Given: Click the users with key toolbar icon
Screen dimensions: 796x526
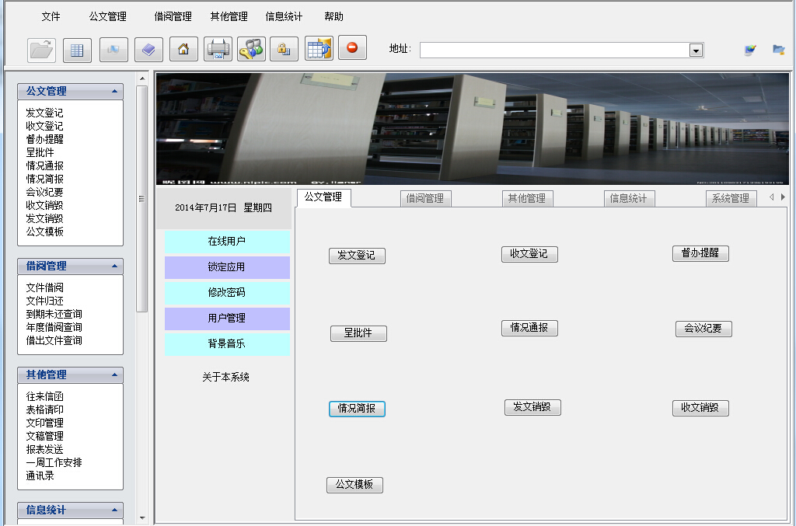Looking at the screenshot, I should 251,49.
